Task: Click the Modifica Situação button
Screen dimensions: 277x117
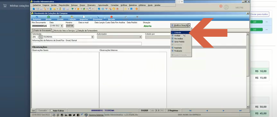Action: [x=179, y=25]
